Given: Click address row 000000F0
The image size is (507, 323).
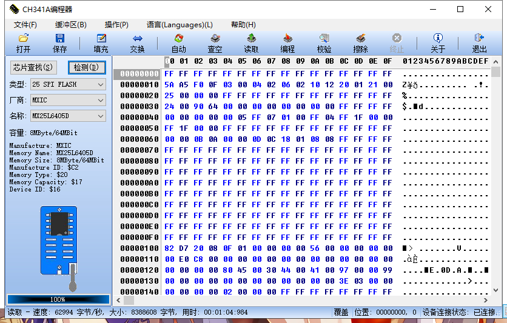Looking at the screenshot, I should (x=139, y=238).
